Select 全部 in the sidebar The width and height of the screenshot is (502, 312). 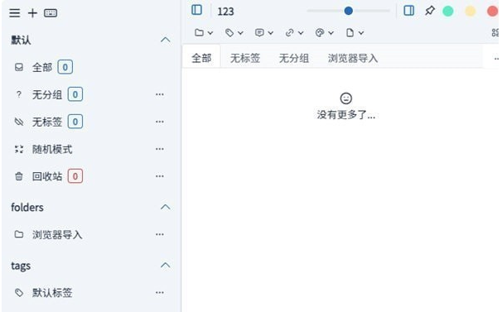click(42, 68)
